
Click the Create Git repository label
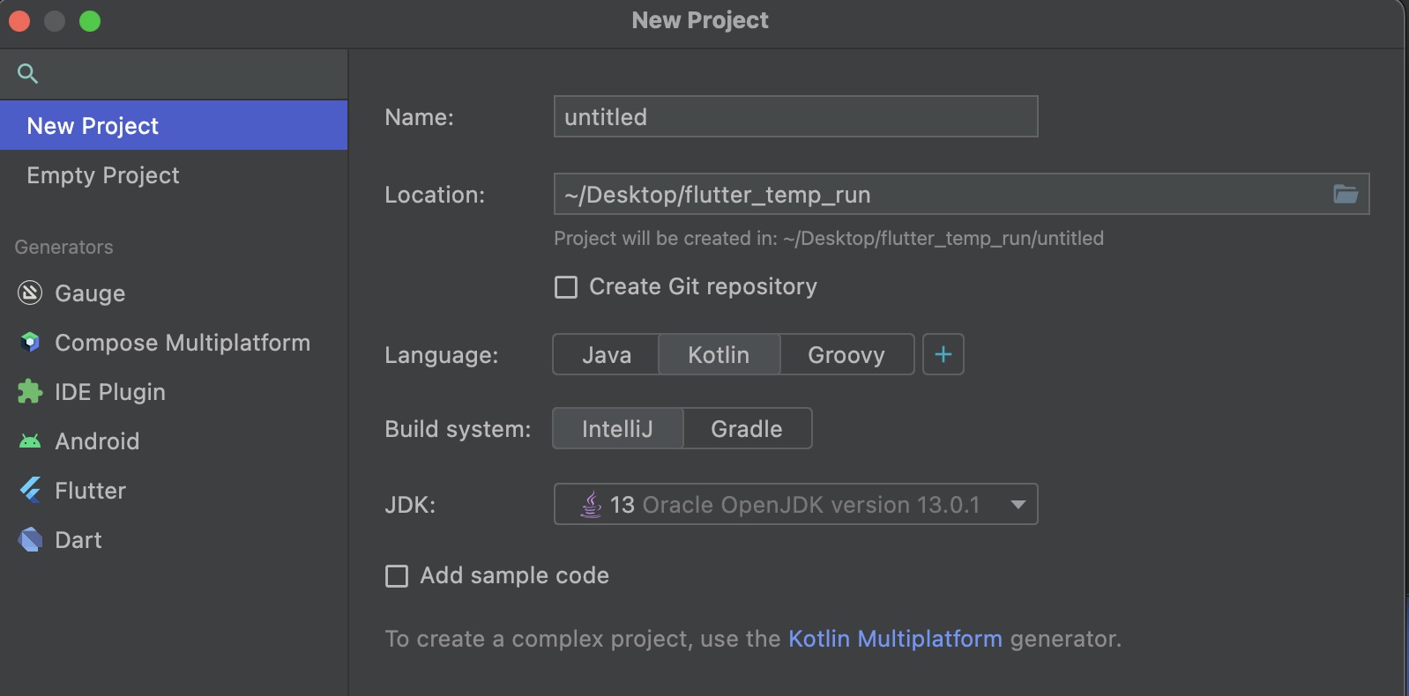click(x=703, y=286)
